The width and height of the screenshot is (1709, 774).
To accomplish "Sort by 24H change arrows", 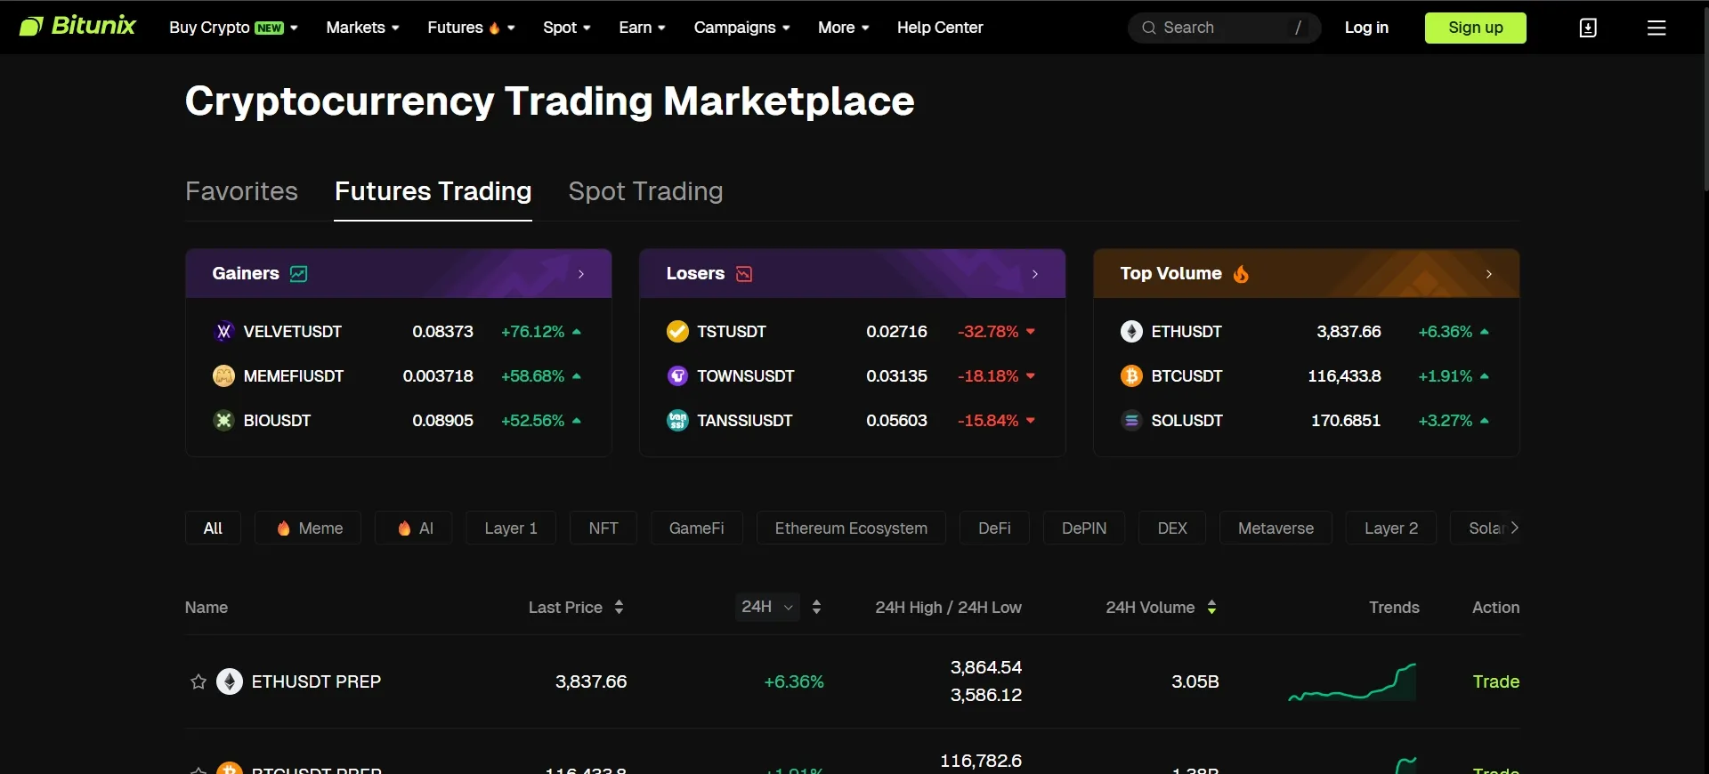I will [x=816, y=608].
